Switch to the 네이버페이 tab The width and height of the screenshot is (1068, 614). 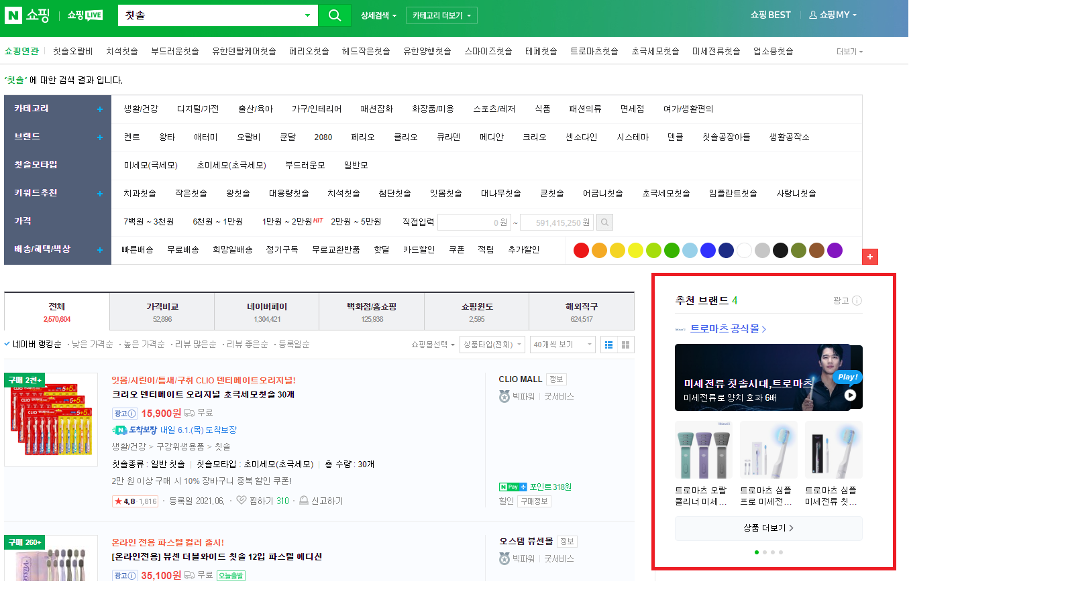(x=267, y=312)
